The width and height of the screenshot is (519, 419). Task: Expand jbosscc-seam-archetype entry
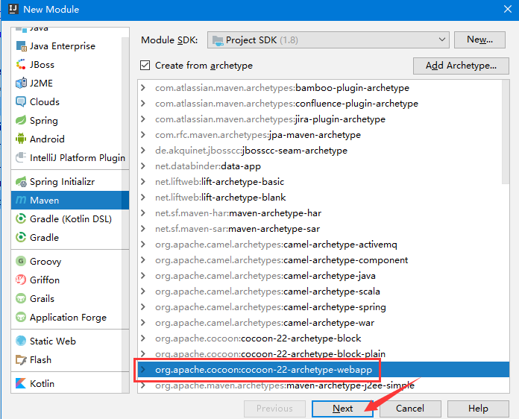point(143,151)
